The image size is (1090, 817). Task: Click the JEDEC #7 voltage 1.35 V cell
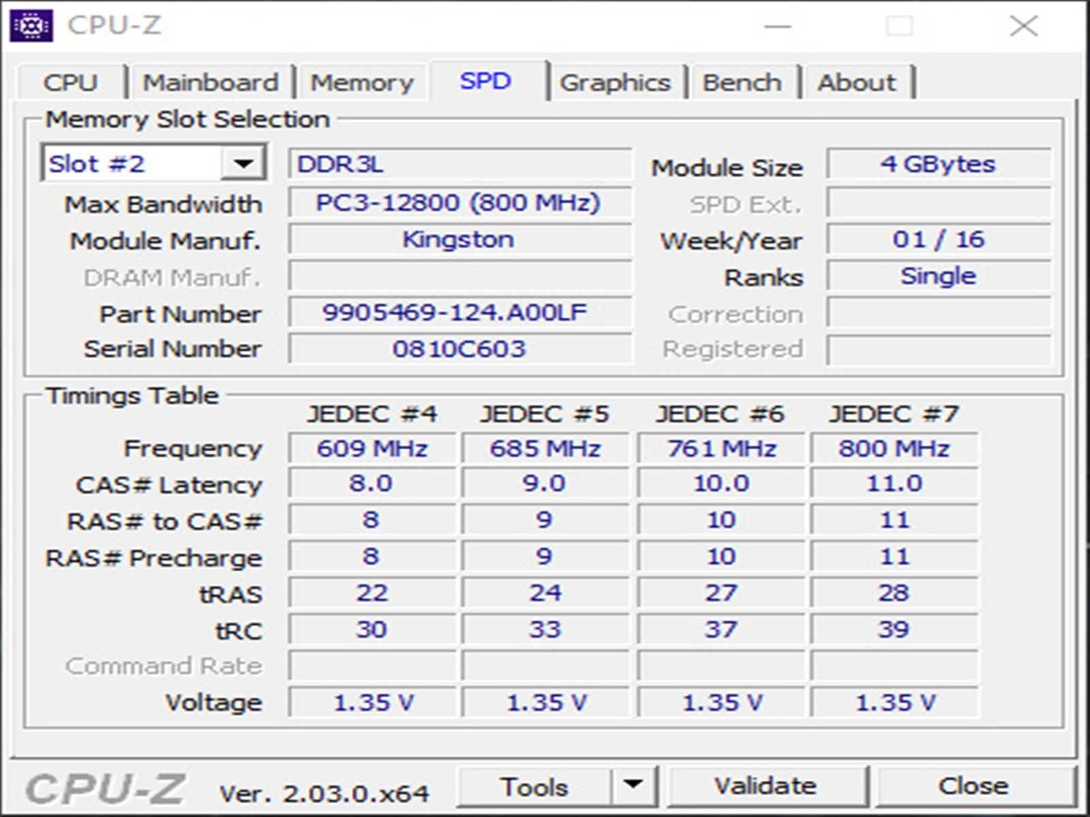pyautogui.click(x=894, y=702)
